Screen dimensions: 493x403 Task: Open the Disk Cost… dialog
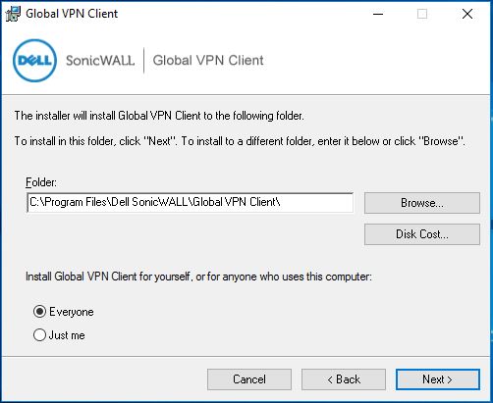[x=422, y=234]
